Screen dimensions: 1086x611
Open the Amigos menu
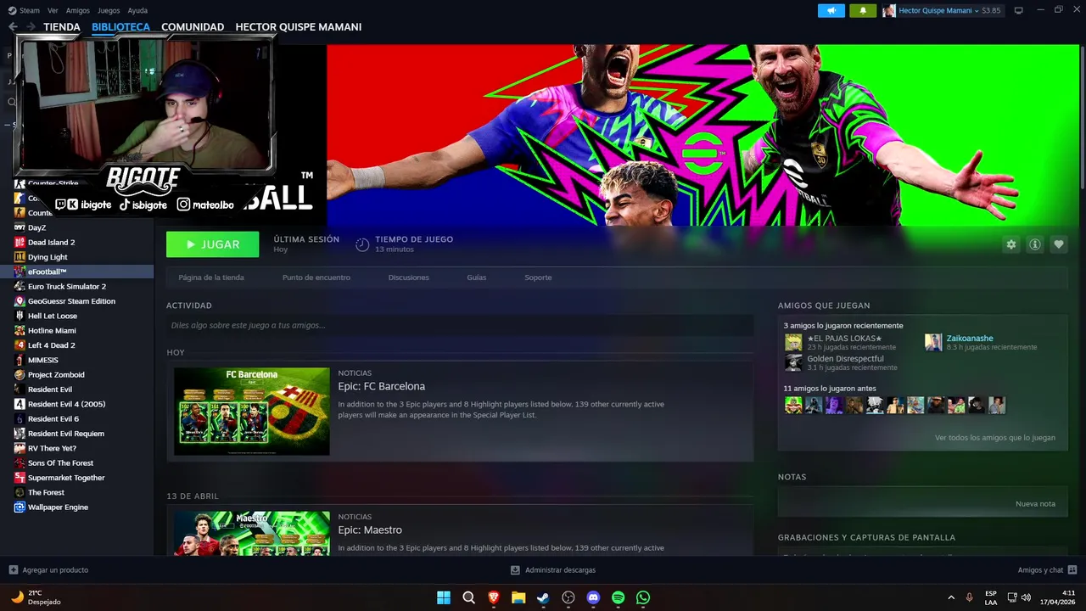click(77, 10)
